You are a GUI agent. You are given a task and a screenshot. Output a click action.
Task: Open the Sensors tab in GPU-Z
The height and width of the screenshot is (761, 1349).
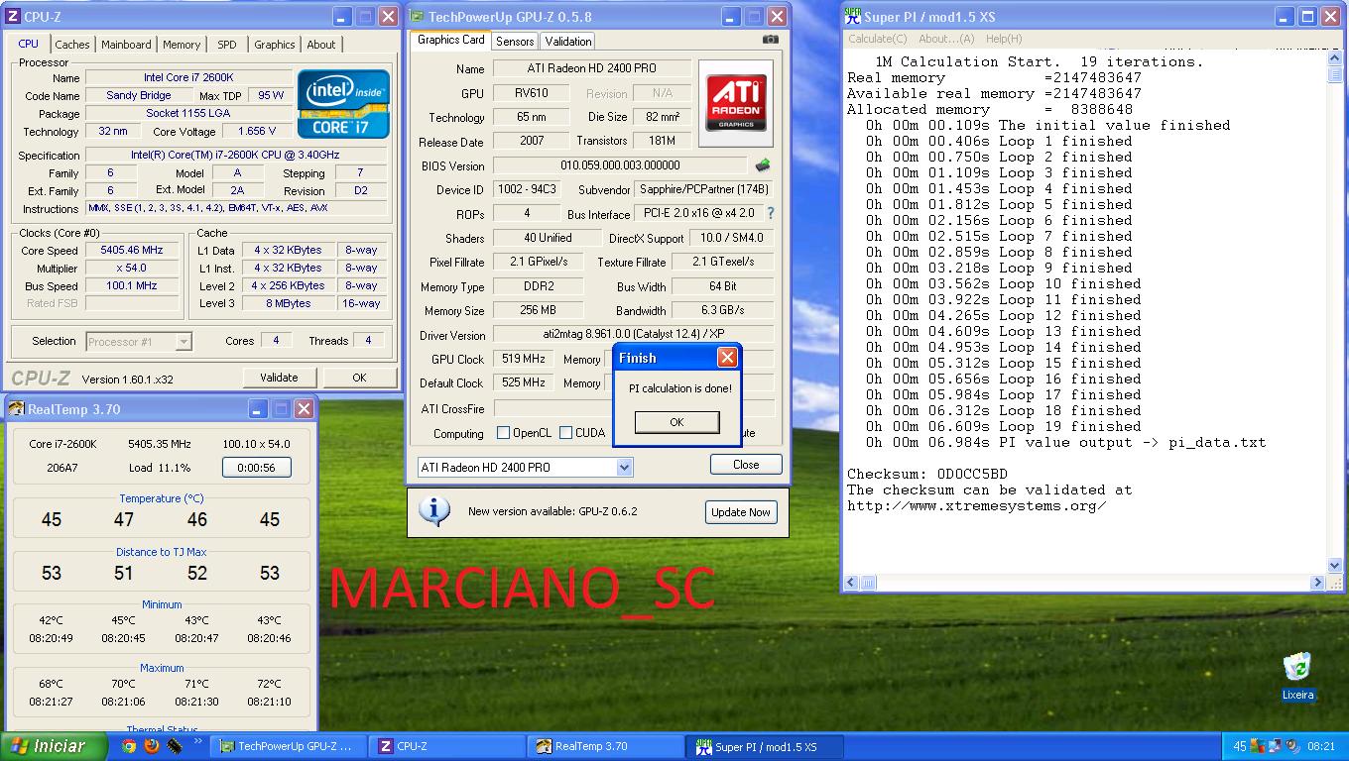click(515, 41)
